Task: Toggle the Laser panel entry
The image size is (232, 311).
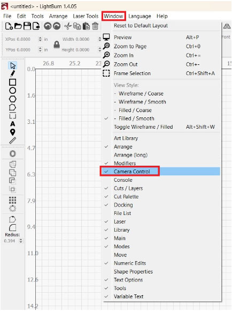Action: click(160, 221)
